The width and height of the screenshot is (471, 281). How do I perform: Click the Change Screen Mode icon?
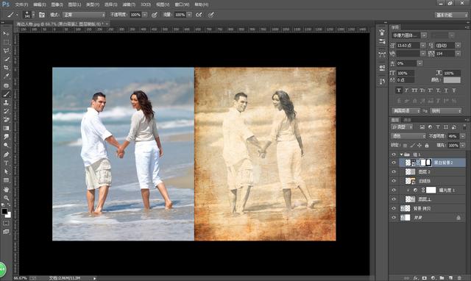coord(6,232)
